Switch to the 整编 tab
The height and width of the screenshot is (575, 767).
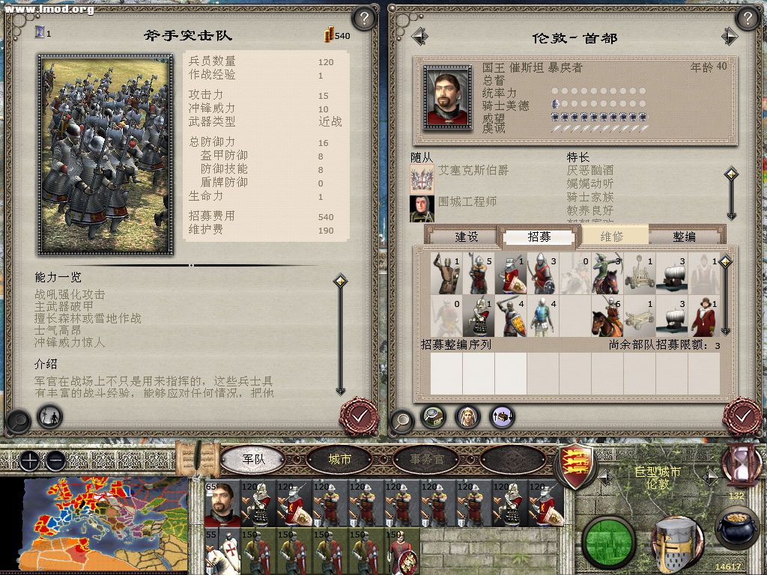click(685, 237)
